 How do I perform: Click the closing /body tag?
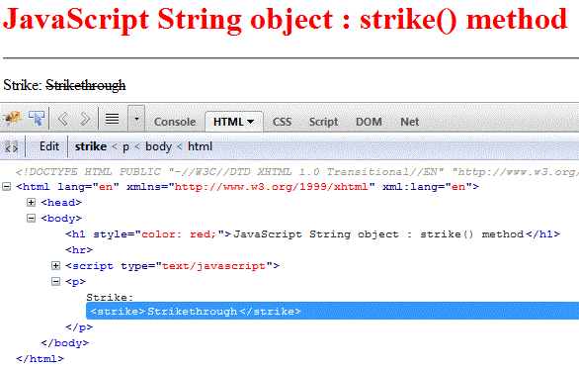click(x=64, y=343)
